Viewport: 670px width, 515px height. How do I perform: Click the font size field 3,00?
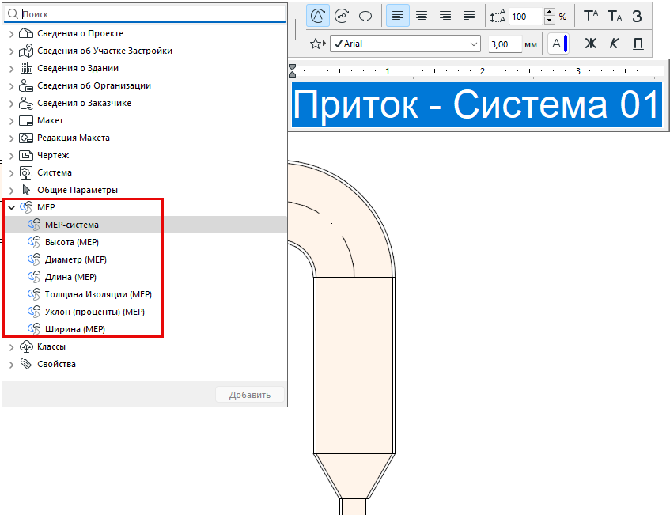click(x=505, y=44)
